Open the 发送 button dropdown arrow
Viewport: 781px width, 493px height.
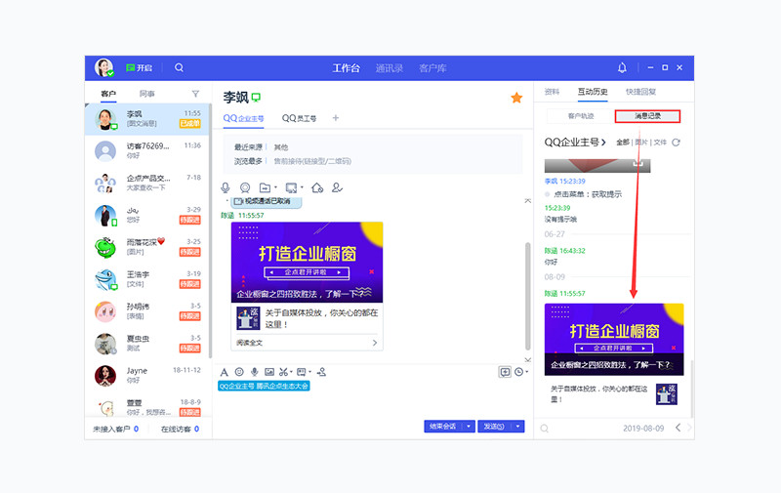pos(518,427)
